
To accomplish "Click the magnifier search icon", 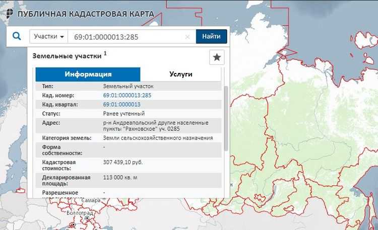I will click(17, 37).
